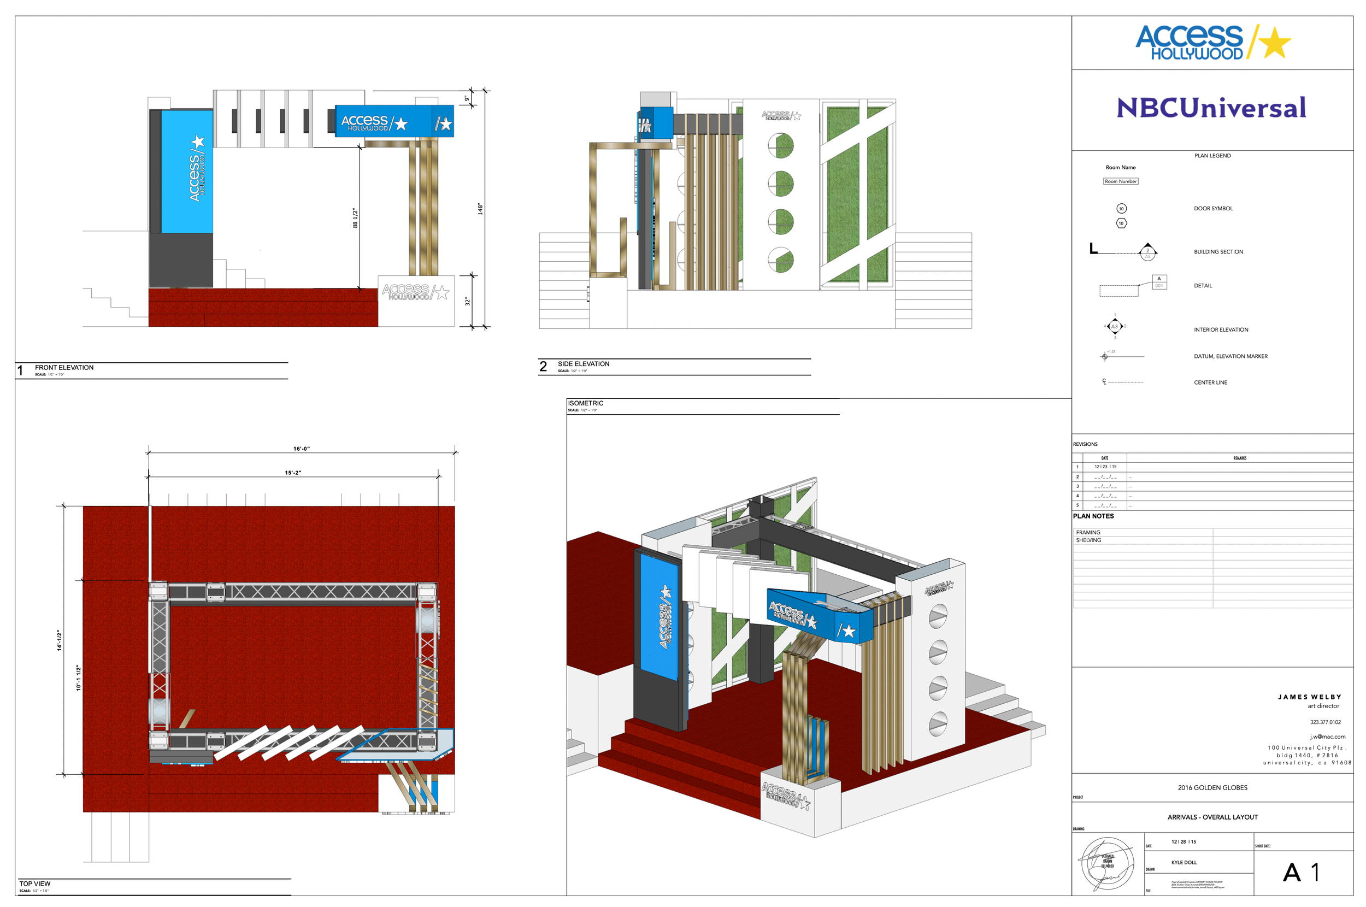This screenshot has width=1366, height=907.
Task: Click the 'PLAN LEGEND' heading
Action: pos(1212,156)
